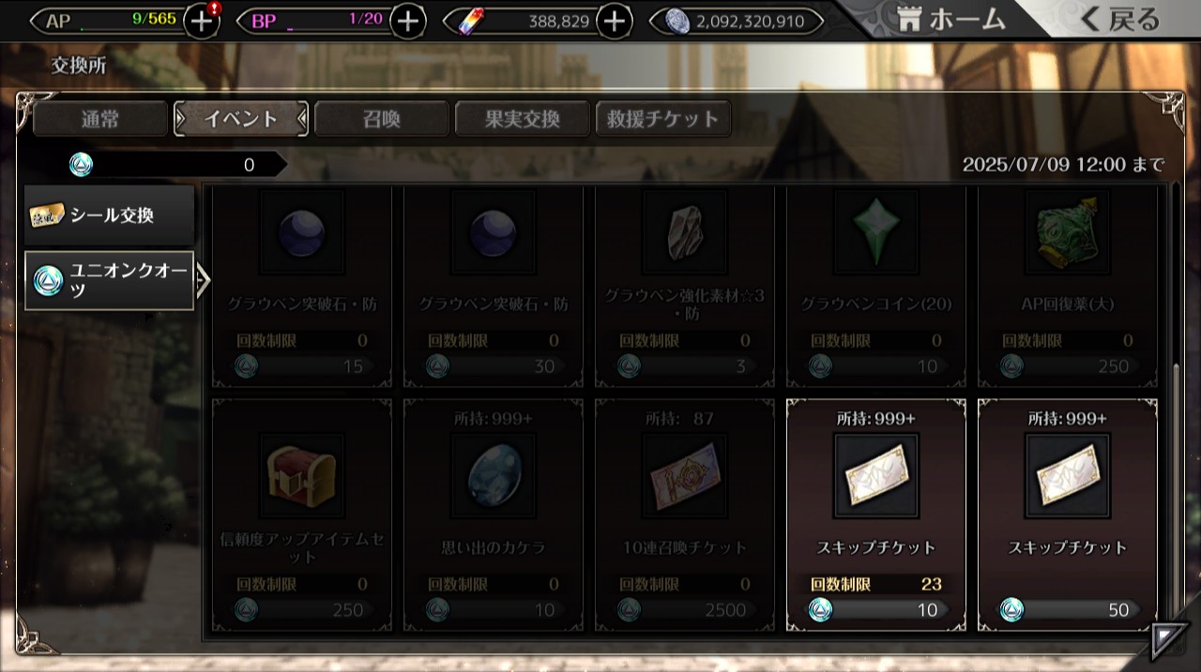Viewport: 1201px width, 672px height.
Task: Select the 50-cost スキップチケット ticket icon
Action: [1067, 475]
